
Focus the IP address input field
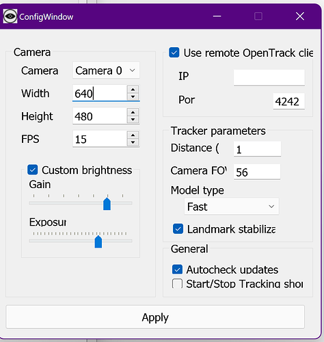269,78
